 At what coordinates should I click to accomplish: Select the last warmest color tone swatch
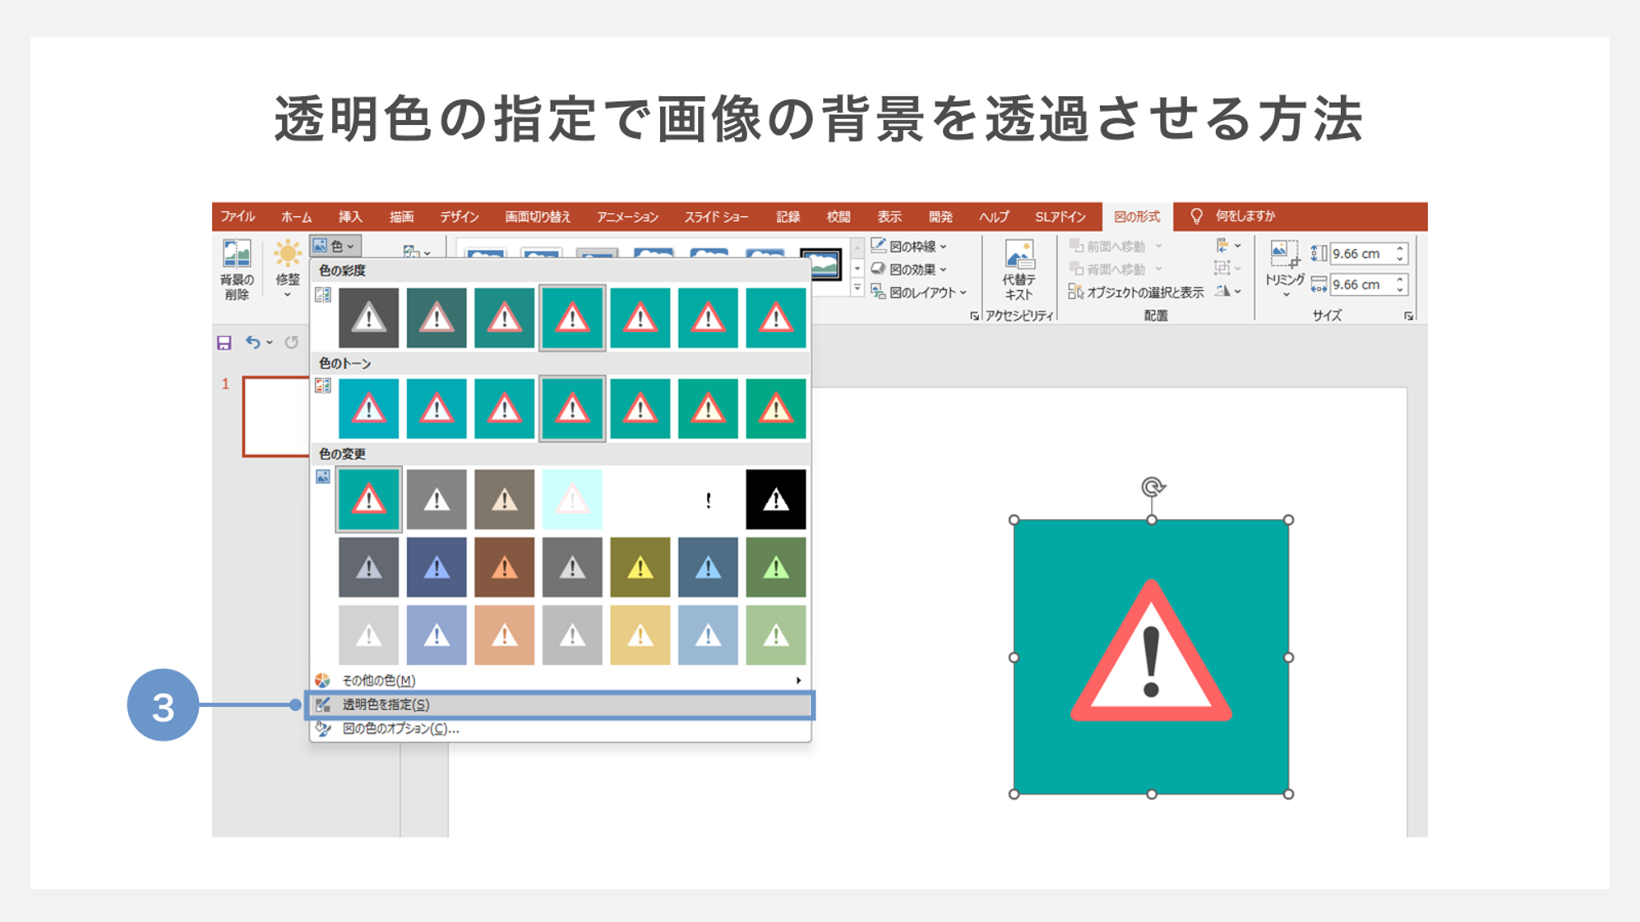point(776,408)
